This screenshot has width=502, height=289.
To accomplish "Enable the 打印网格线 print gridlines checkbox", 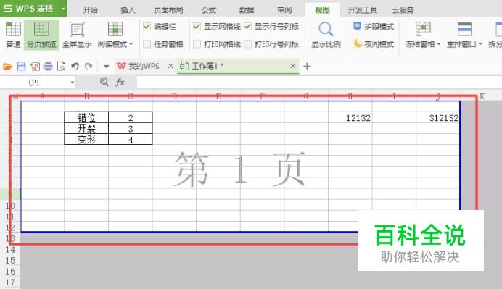I will [x=197, y=43].
